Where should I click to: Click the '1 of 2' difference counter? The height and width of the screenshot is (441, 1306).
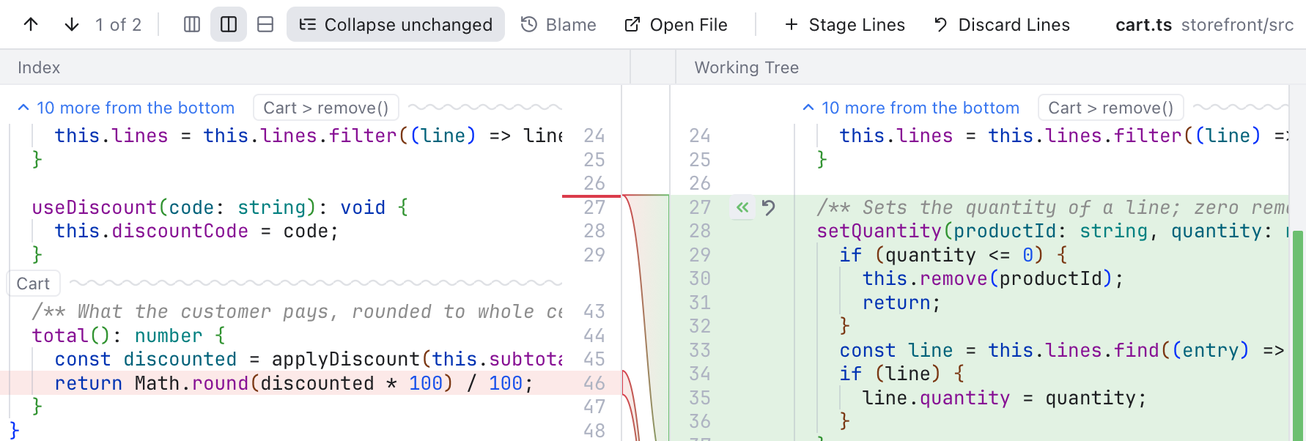[x=118, y=25]
